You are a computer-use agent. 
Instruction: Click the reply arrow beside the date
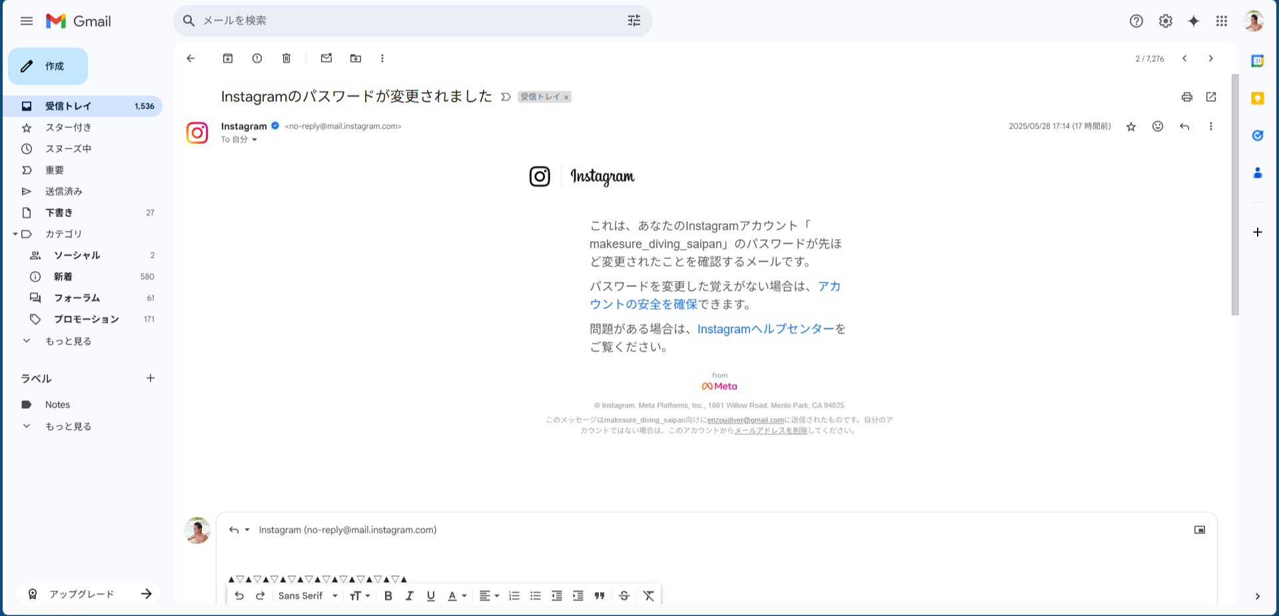point(1184,127)
